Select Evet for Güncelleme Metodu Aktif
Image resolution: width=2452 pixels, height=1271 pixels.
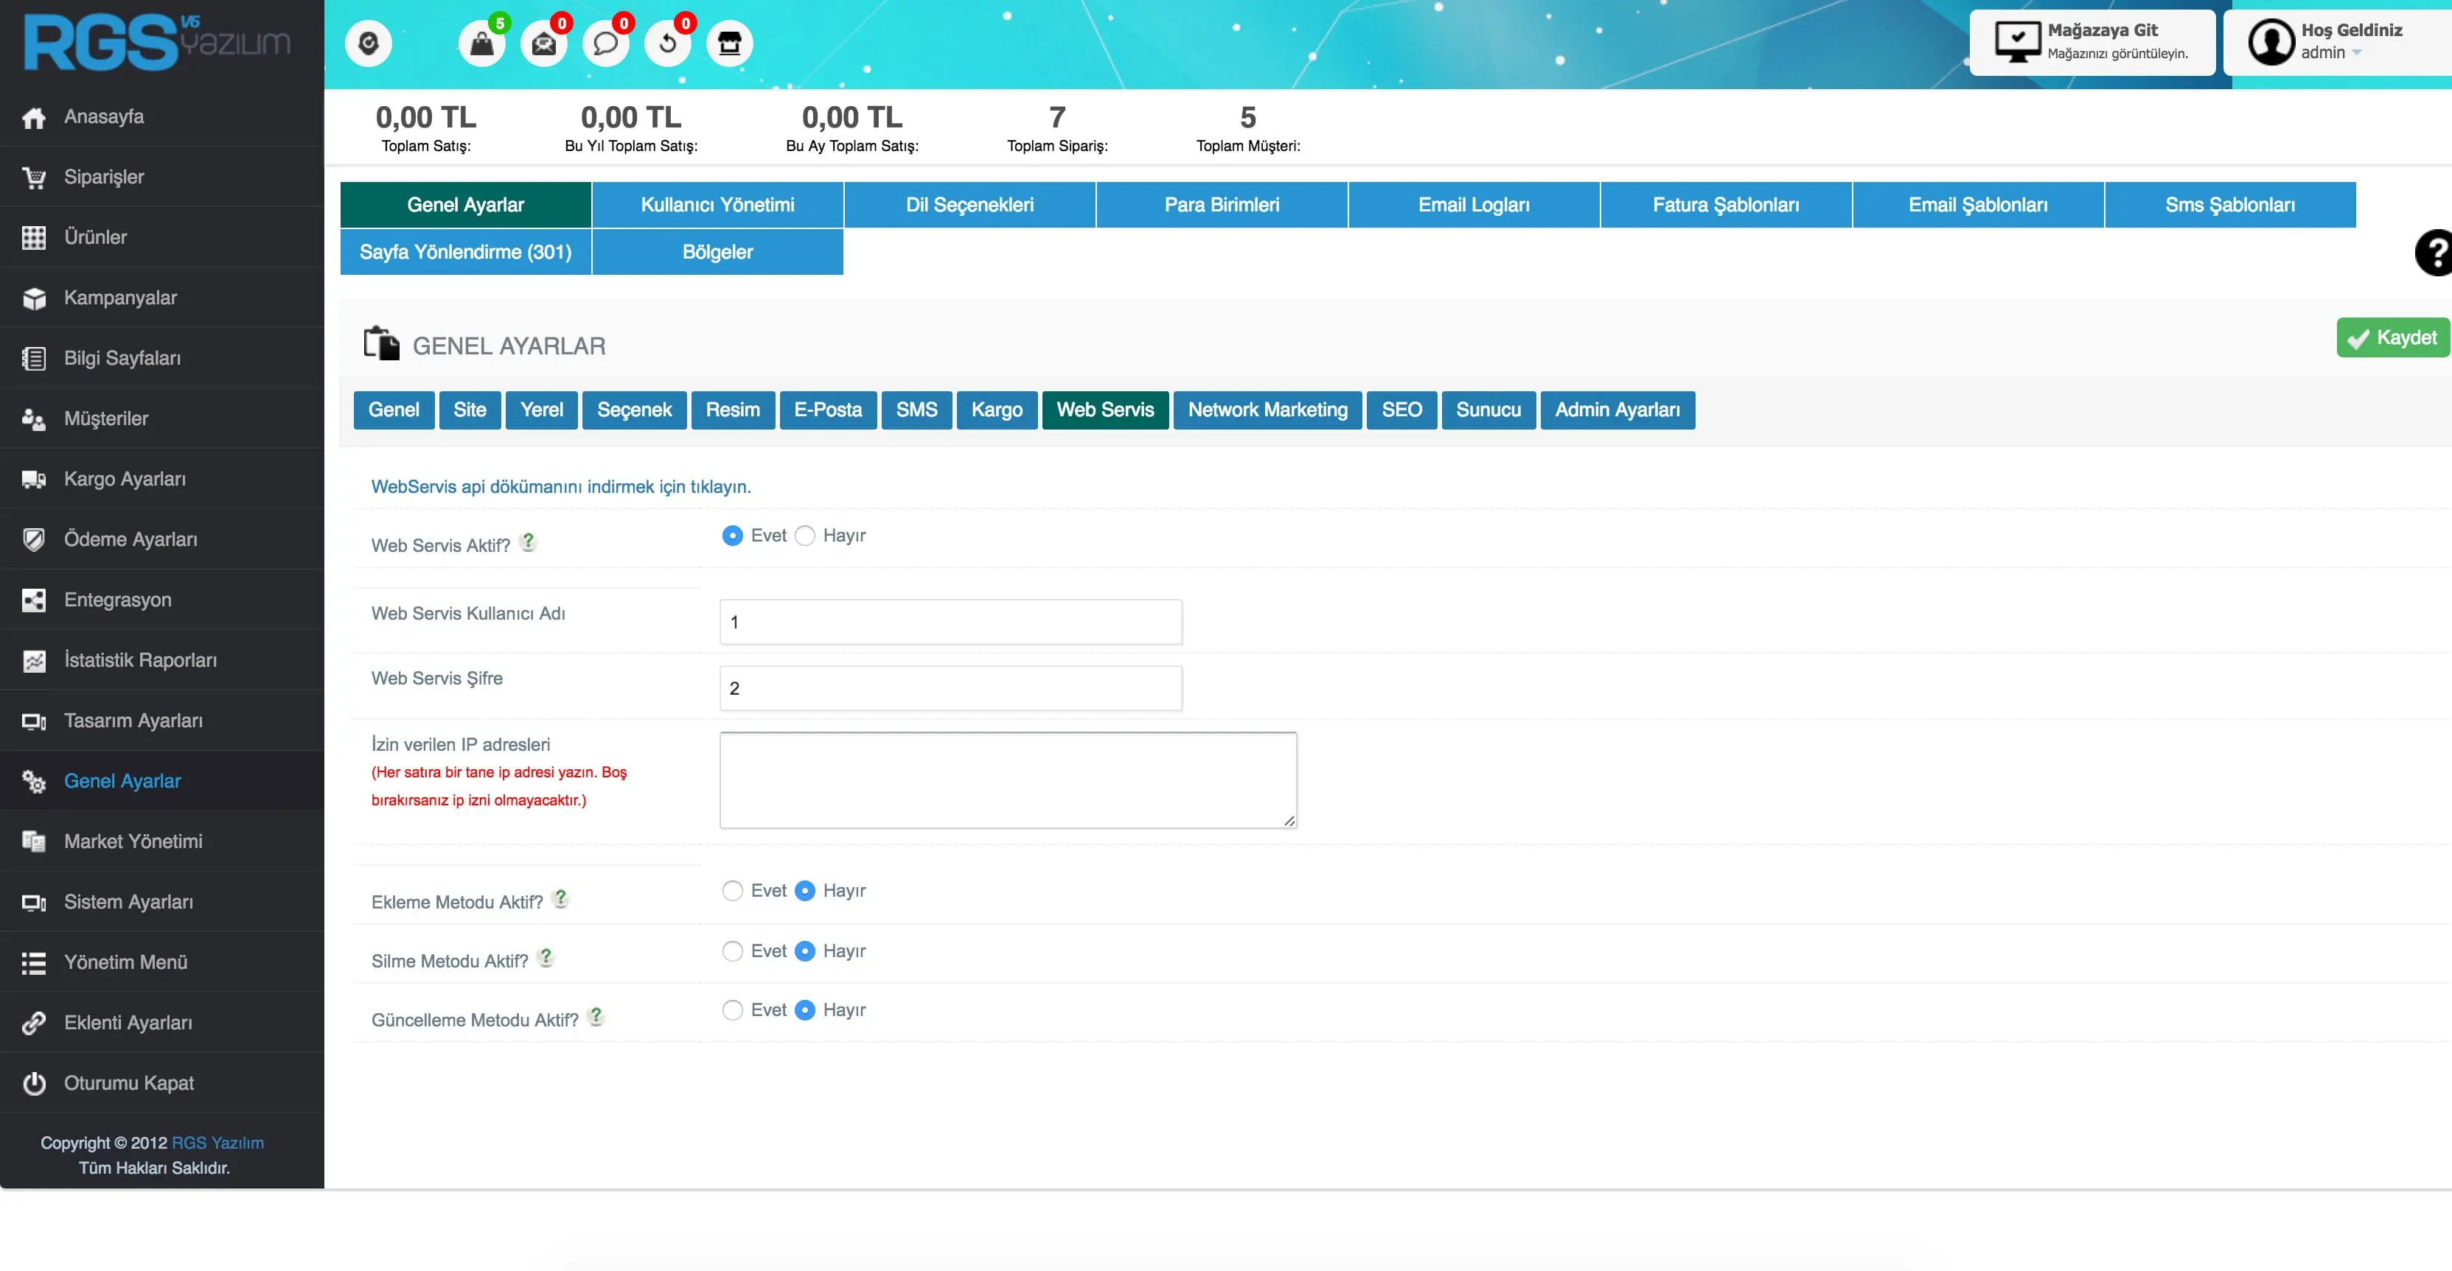point(732,1010)
